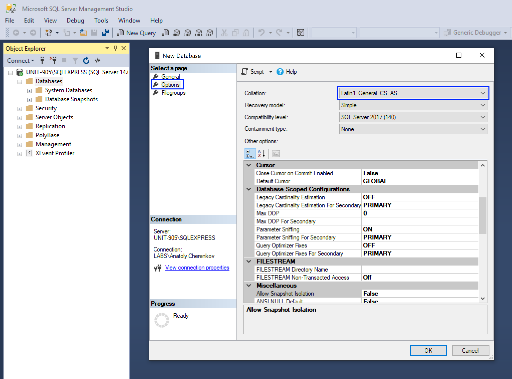
Task: Click the Disconnect icon in Object Explorer
Action: pyautogui.click(x=53, y=60)
